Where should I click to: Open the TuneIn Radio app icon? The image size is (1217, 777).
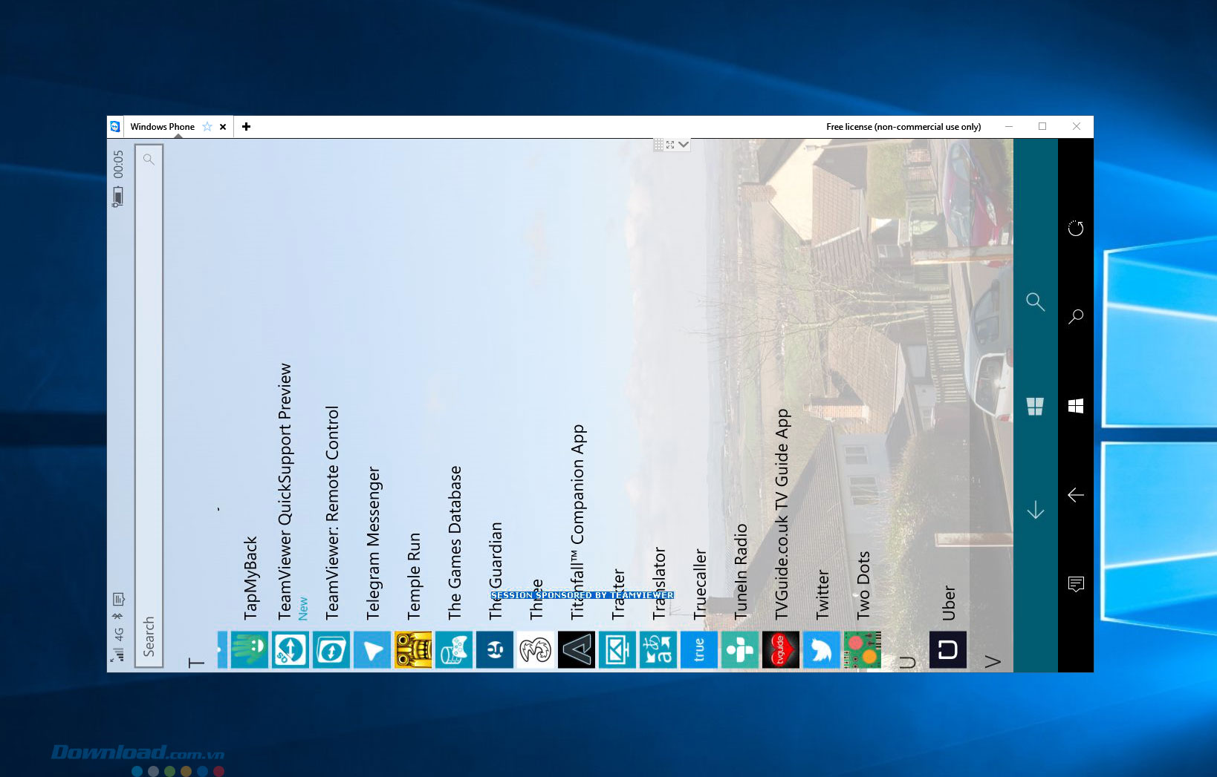pyautogui.click(x=740, y=650)
